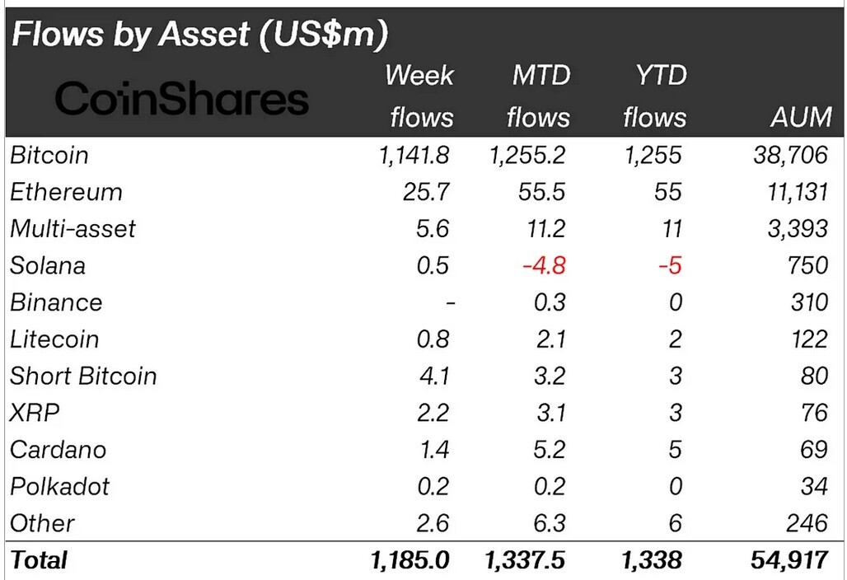Select the Week flows column header
The width and height of the screenshot is (847, 580).
[419, 96]
